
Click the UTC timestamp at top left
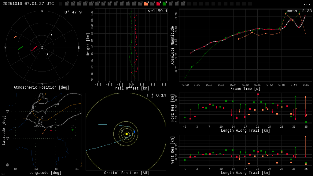(28, 4)
